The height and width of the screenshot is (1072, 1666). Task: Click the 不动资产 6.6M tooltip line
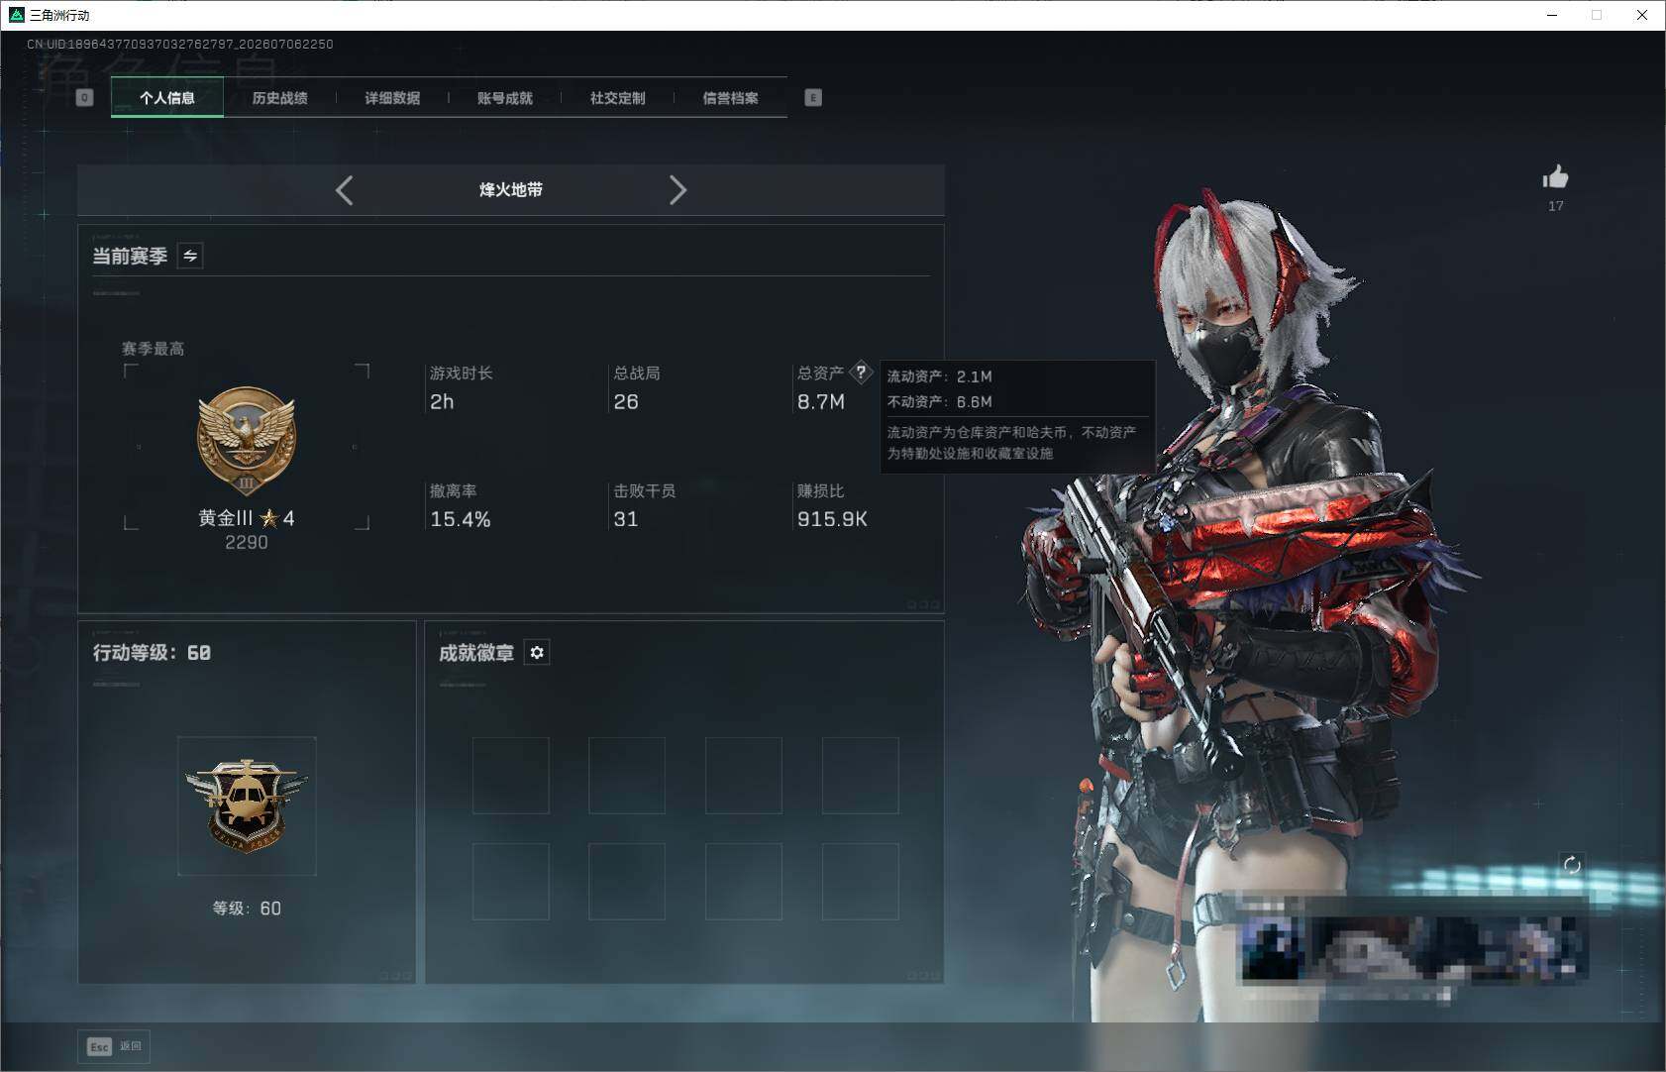click(x=940, y=401)
